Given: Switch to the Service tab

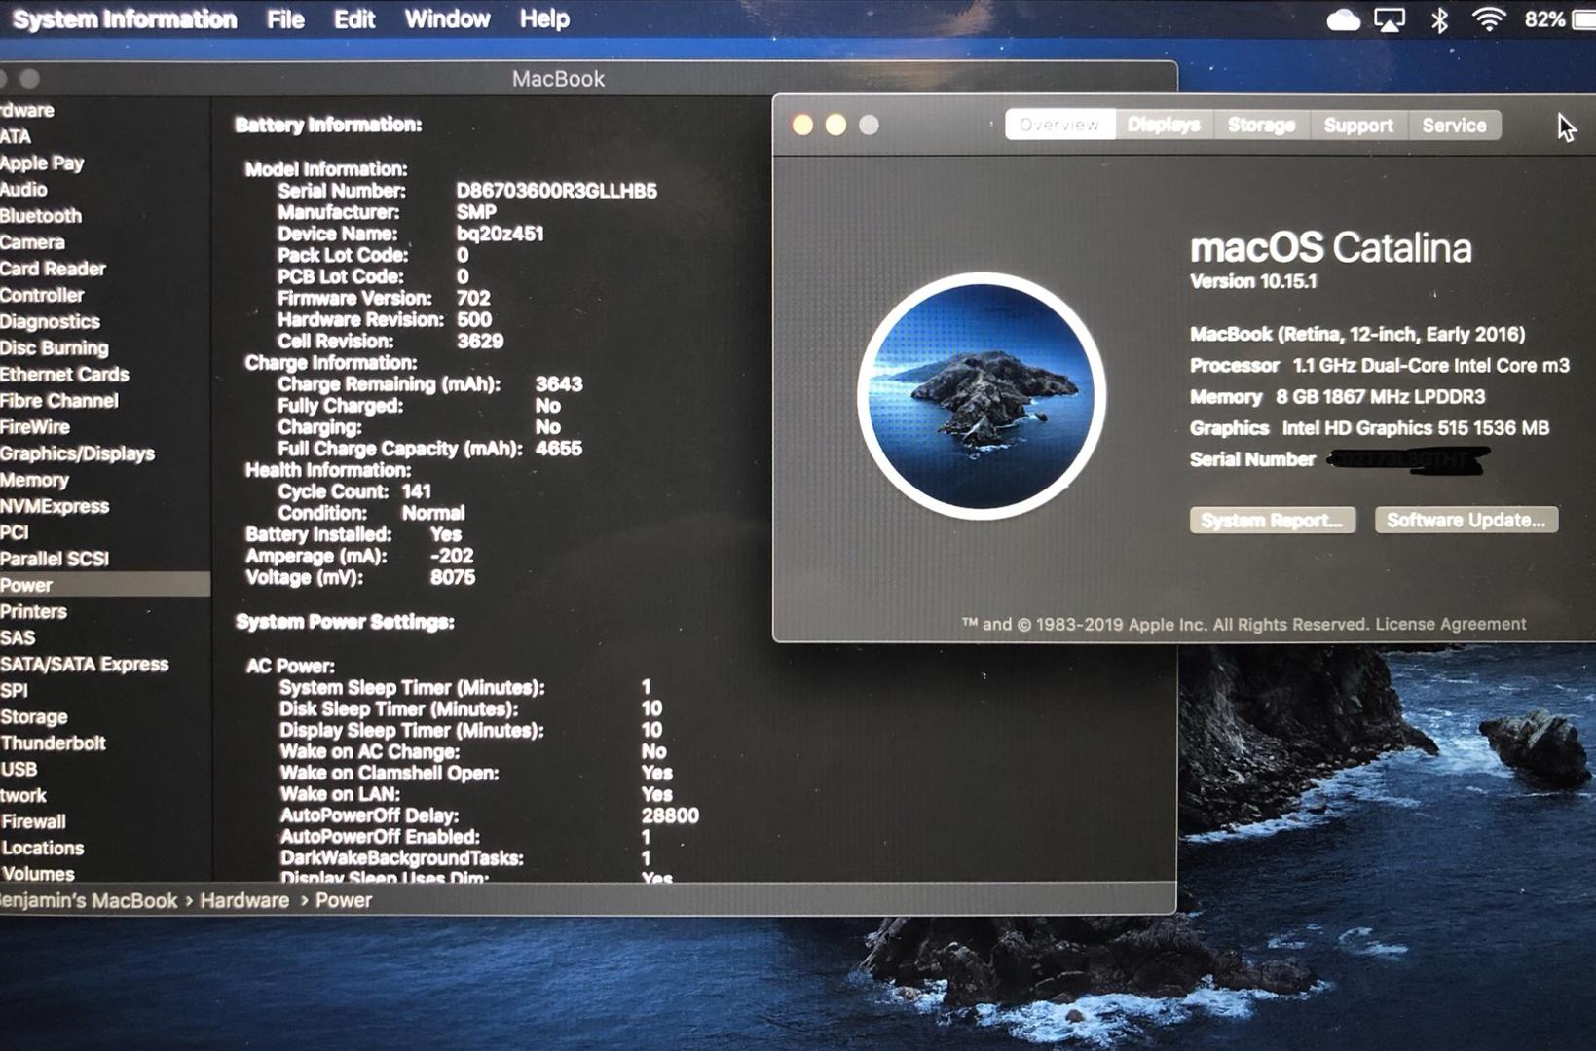Looking at the screenshot, I should point(1454,125).
